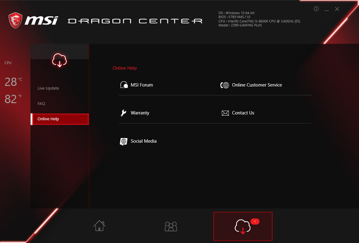
Task: Click the red notification badge on cloud icon
Action: [255, 221]
